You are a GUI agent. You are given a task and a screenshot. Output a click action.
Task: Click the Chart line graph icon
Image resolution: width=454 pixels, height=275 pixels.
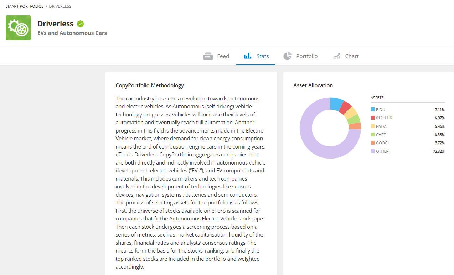(x=337, y=56)
